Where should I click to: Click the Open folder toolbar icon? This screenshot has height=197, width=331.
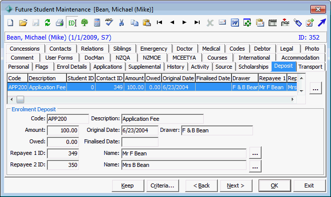[x=23, y=23]
